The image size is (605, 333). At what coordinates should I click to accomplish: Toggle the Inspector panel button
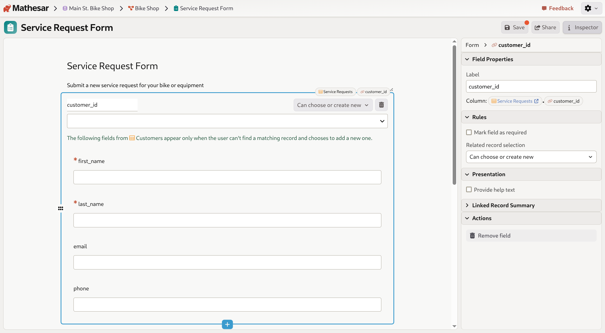tap(582, 27)
